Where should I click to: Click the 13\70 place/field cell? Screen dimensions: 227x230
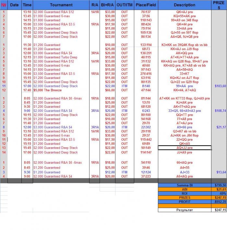pos(146,103)
